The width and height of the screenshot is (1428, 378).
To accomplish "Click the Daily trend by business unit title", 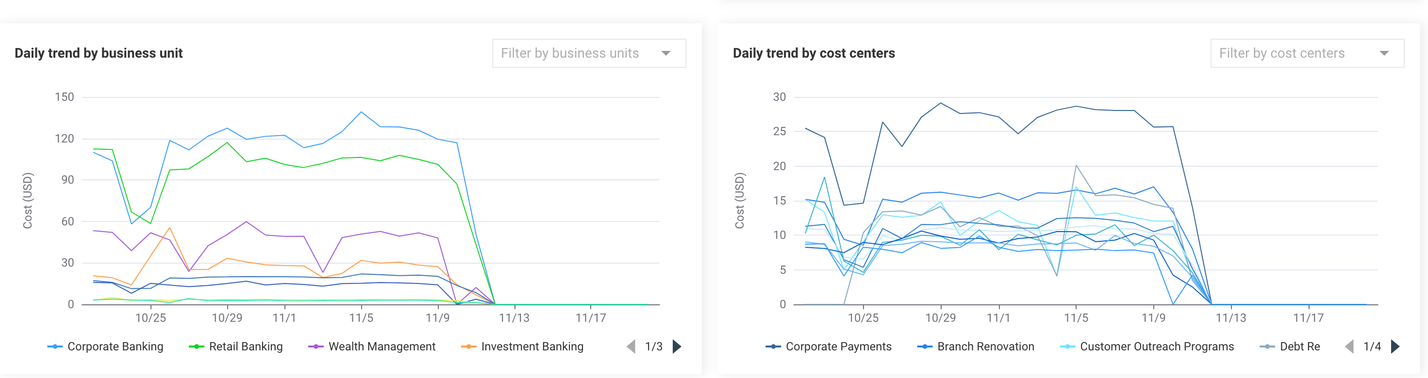I will pyautogui.click(x=99, y=53).
